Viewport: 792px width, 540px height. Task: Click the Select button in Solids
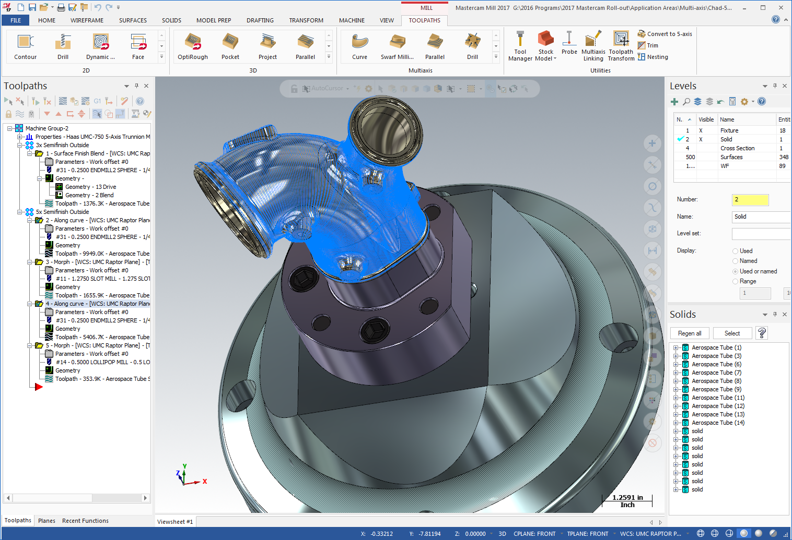click(732, 333)
